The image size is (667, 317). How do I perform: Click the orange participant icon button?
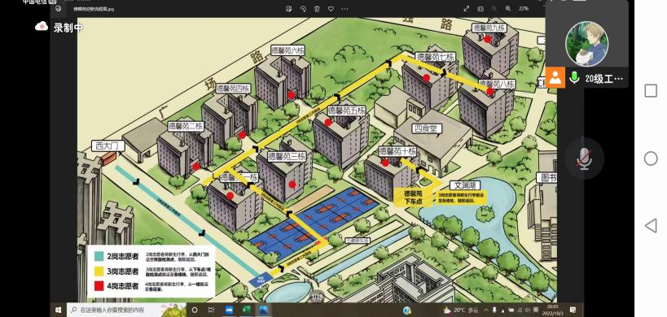[x=555, y=78]
